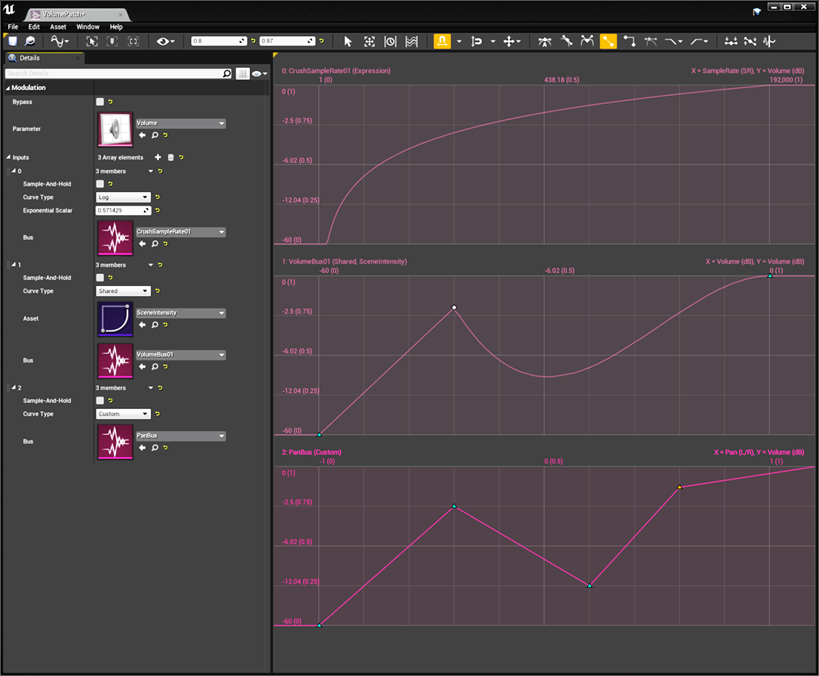Open the Log curve type dropdown
This screenshot has width=819, height=676.
coord(124,197)
